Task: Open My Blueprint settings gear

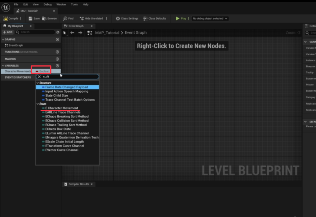Action: pos(58,32)
